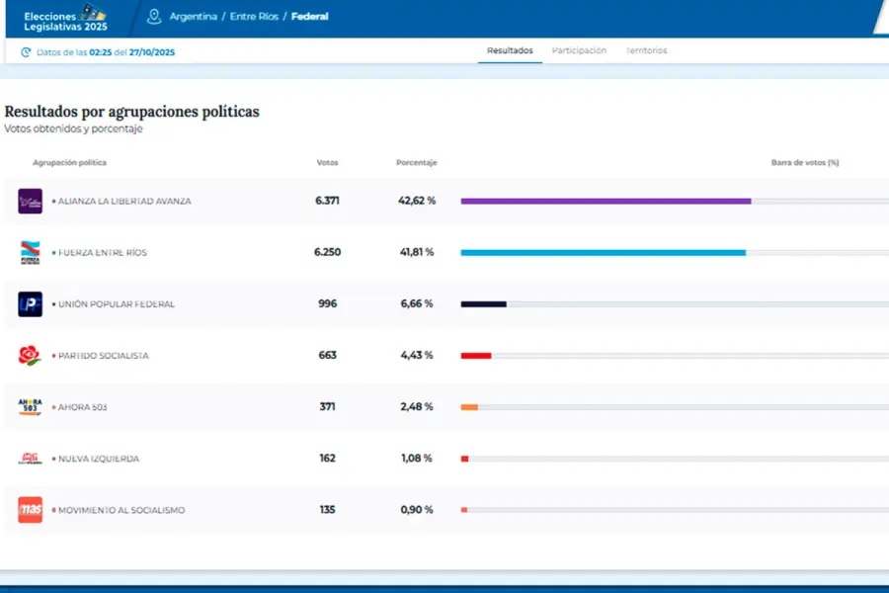This screenshot has height=593, width=889.
Task: Open the Participación tab
Action: 579,50
